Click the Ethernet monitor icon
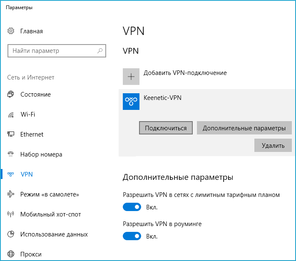296x261 pixels. pyautogui.click(x=11, y=134)
